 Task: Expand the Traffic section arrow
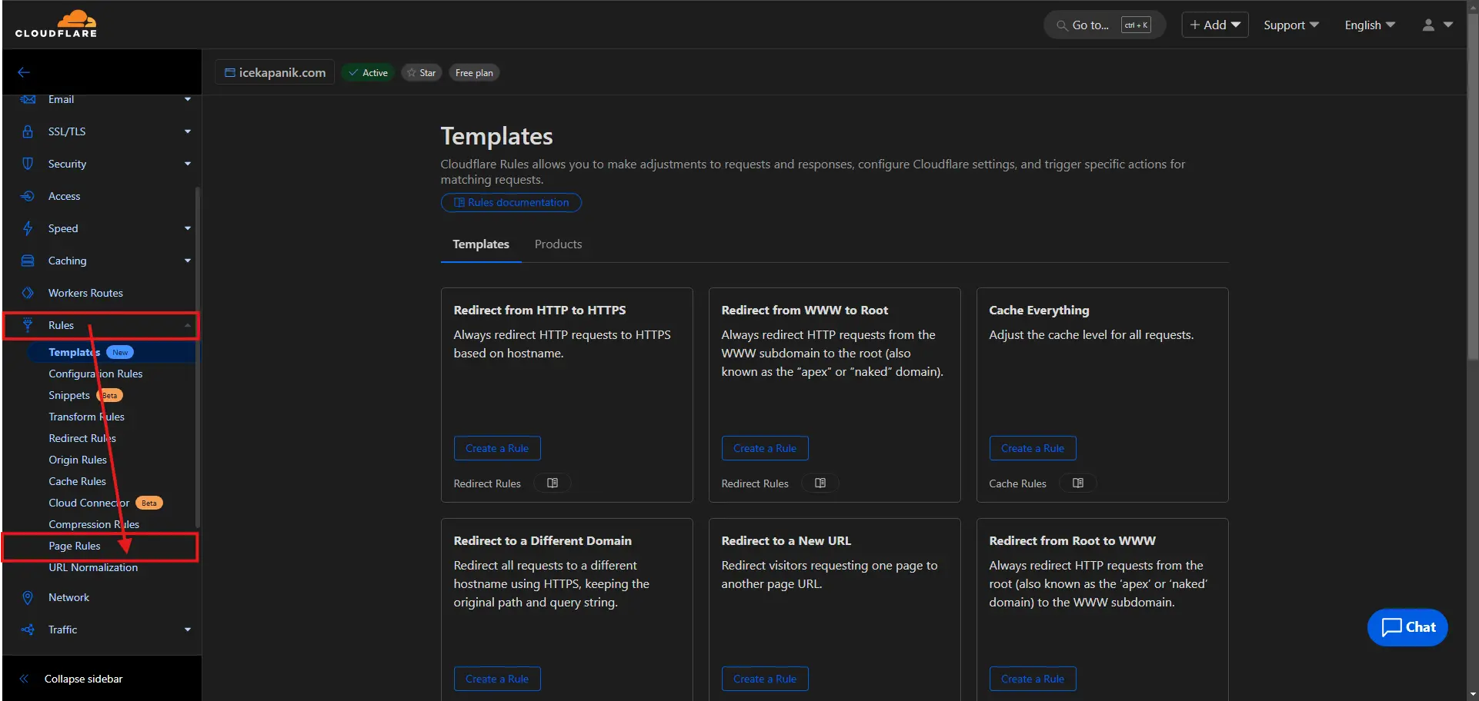click(x=187, y=630)
